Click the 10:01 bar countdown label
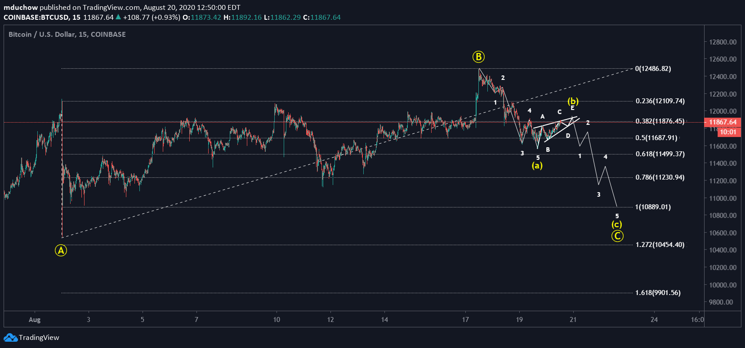Viewport: 745px width, 348px height. pyautogui.click(x=727, y=132)
